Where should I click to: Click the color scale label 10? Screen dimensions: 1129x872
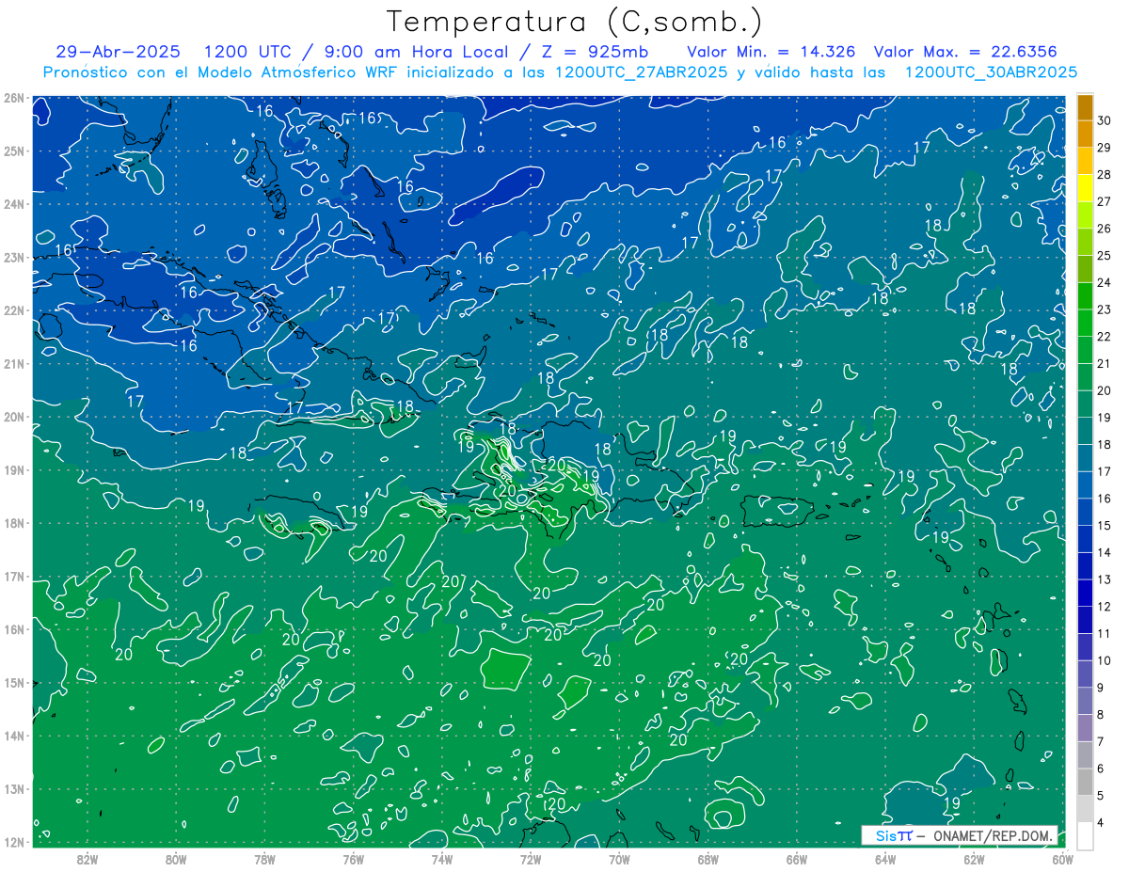point(1105,660)
